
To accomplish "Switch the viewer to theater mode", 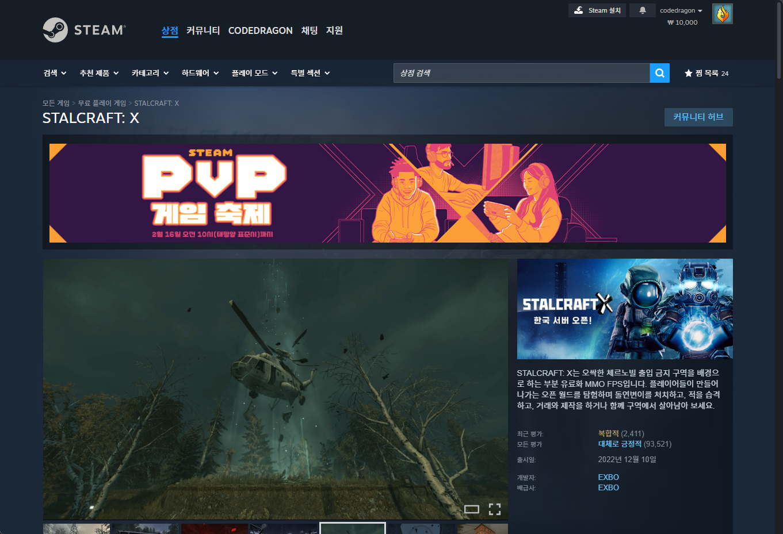I will click(x=472, y=509).
